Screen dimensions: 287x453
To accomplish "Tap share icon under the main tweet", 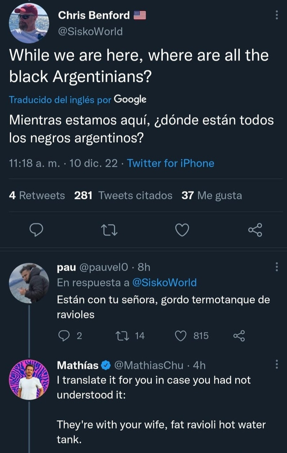I will 255,230.
